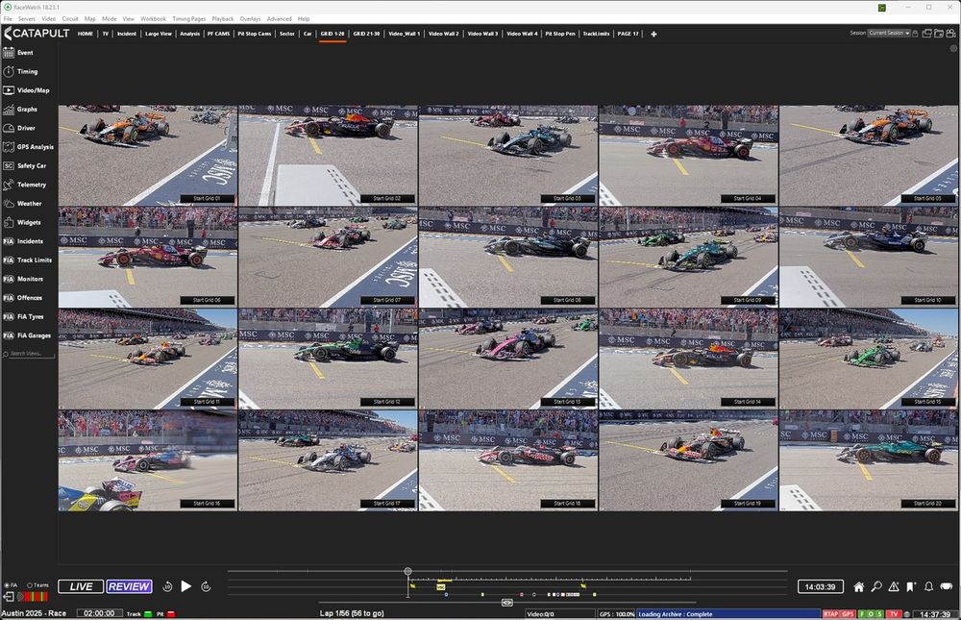Switch to the GRID 21-30 tab
The image size is (961, 620).
click(366, 34)
